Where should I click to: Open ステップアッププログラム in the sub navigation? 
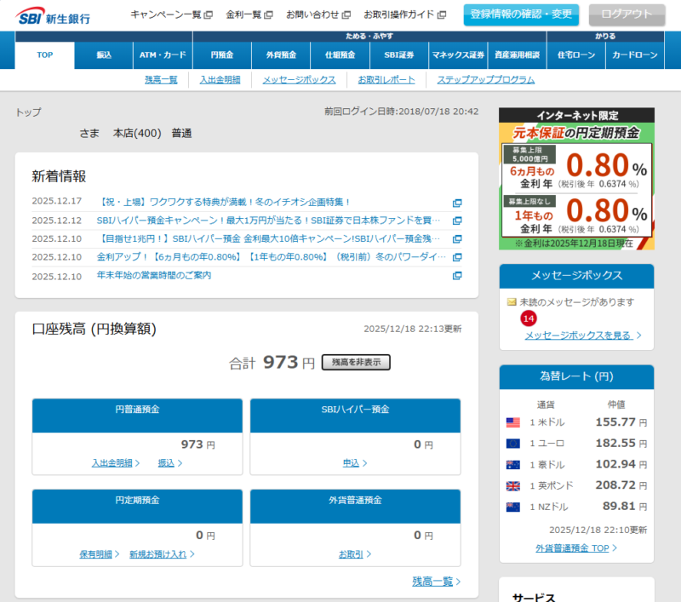coord(485,80)
